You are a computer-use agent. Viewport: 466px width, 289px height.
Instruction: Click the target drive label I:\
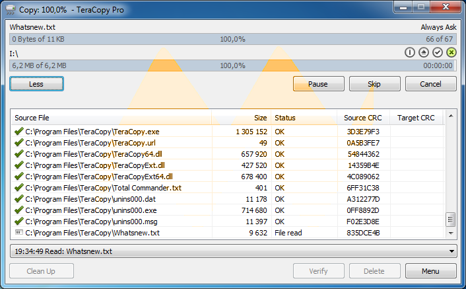(14, 54)
